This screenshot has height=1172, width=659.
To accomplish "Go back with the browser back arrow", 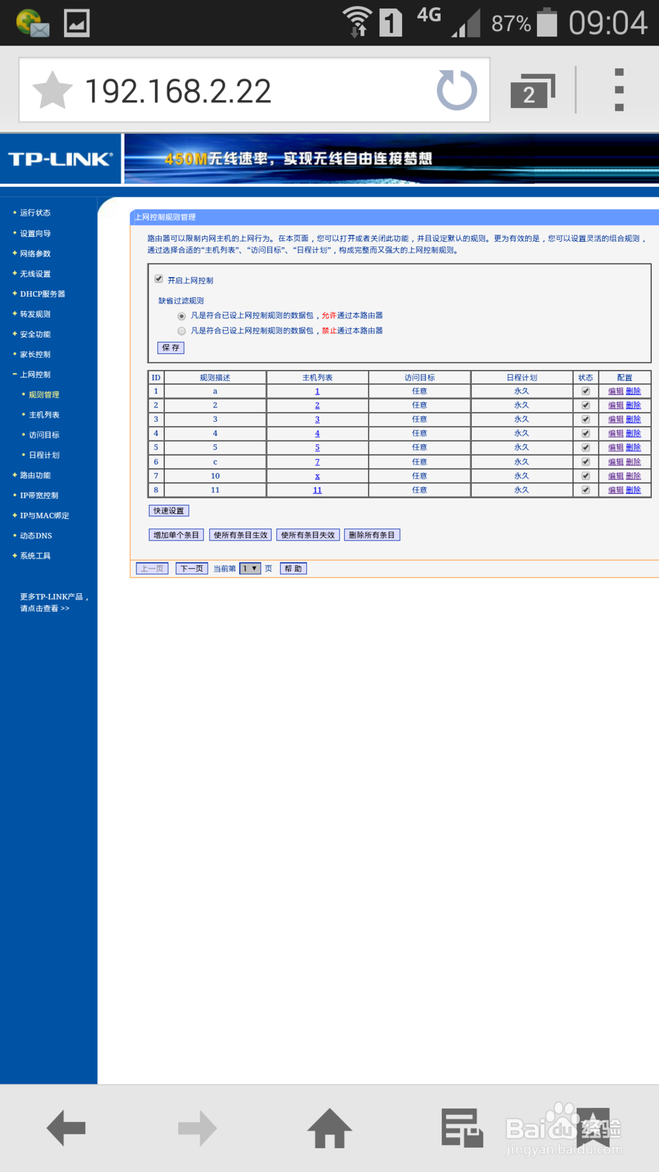I will pos(66,1128).
